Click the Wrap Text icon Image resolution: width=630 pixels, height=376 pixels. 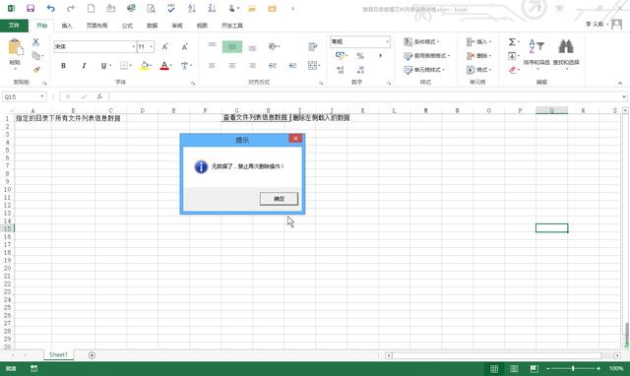(313, 46)
